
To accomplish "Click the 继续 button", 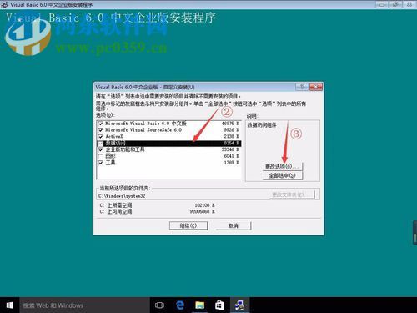I will pyautogui.click(x=188, y=225).
